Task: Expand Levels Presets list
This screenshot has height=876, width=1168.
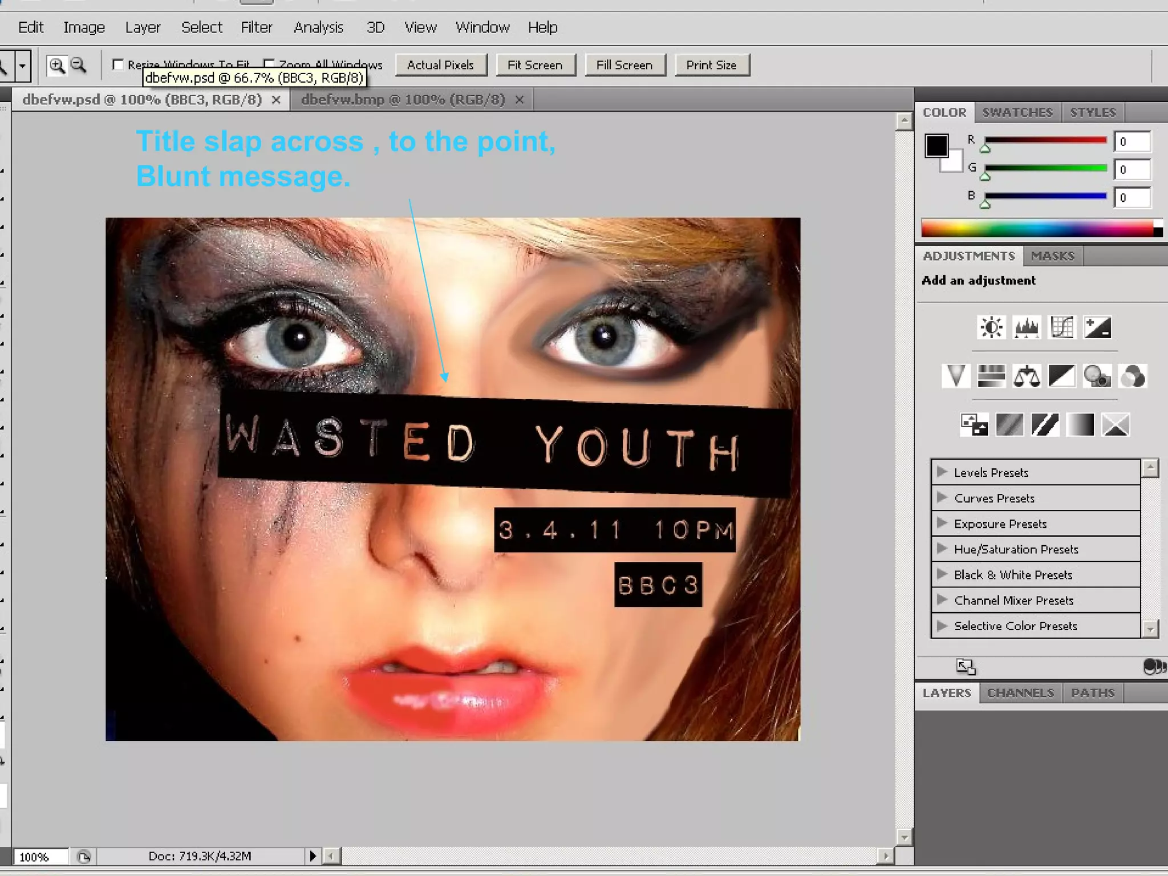Action: click(x=942, y=472)
